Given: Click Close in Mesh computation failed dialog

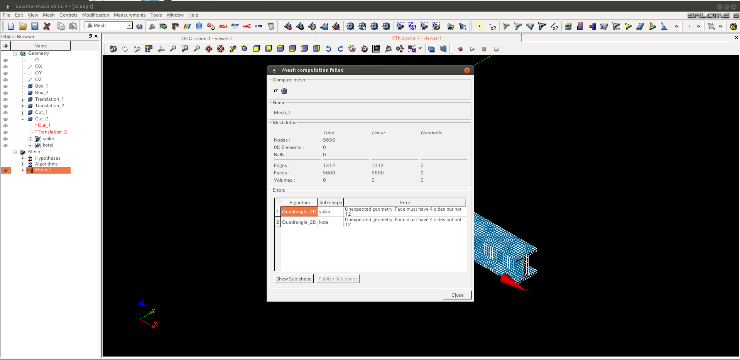Looking at the screenshot, I should [x=458, y=295].
